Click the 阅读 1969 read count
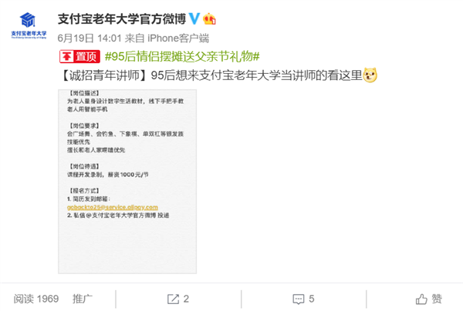Image resolution: width=463 pixels, height=311 pixels. click(x=36, y=299)
